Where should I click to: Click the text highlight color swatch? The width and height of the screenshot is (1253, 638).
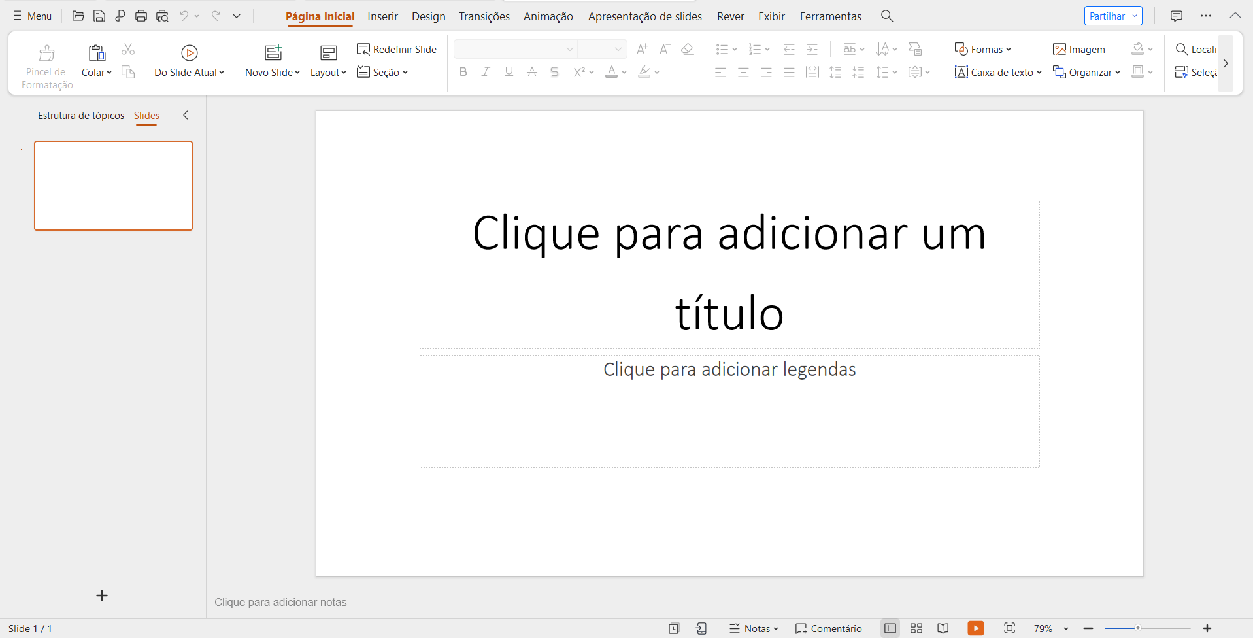(x=644, y=72)
